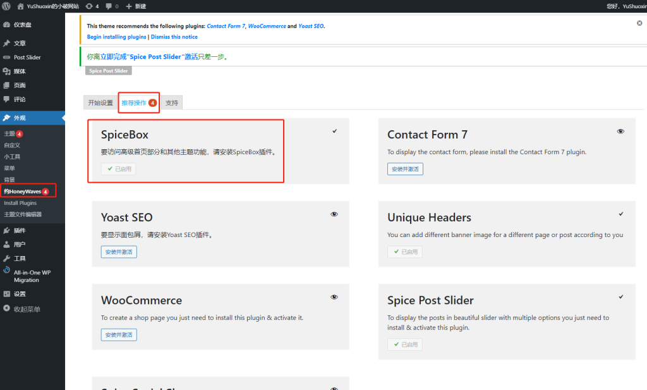
Task: Open the Dashboard (仪表盘) menu
Action: [x=23, y=25]
